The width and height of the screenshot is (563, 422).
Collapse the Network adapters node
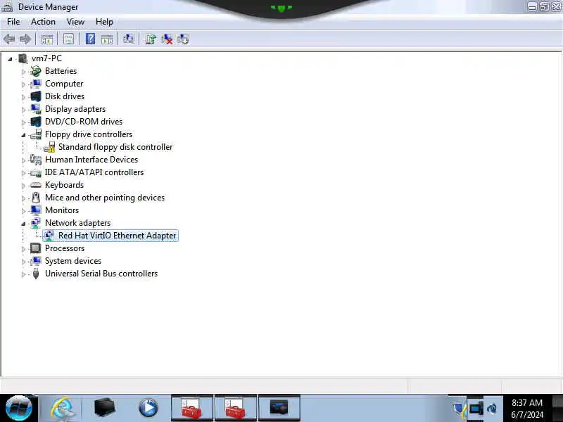pos(23,224)
